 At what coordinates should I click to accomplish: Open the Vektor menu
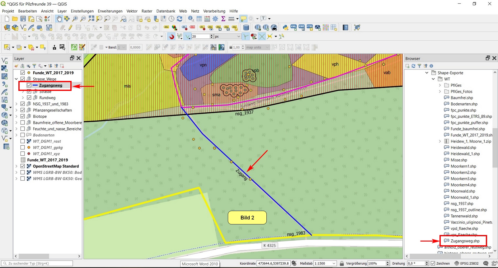coord(132,11)
